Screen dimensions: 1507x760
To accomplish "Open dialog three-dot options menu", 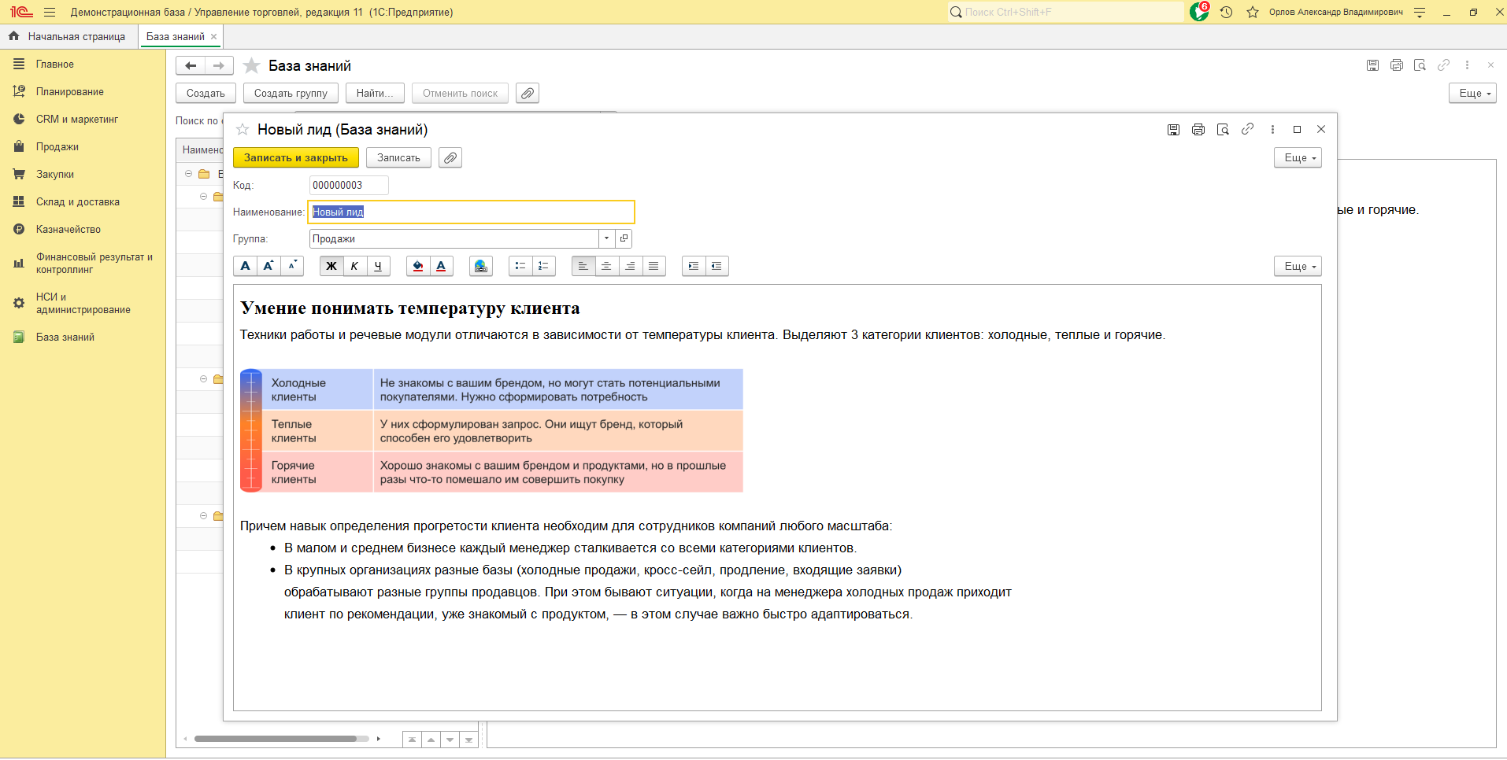I will pos(1272,129).
